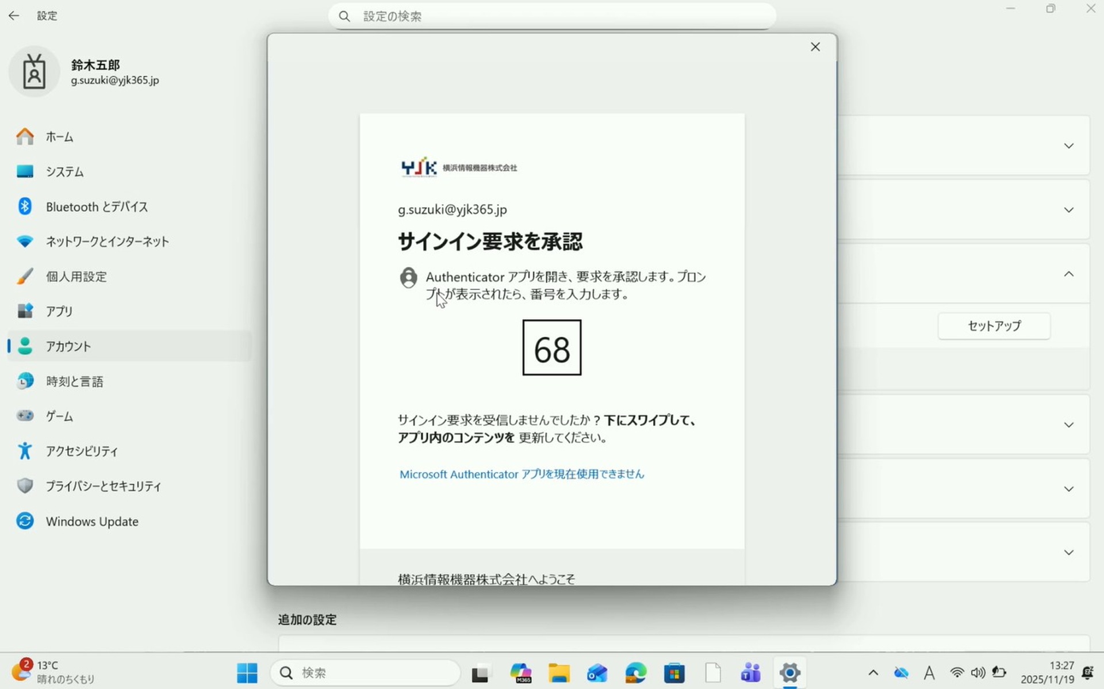Collapse the expanded section with the up chevron
1104x689 pixels.
(x=1068, y=274)
